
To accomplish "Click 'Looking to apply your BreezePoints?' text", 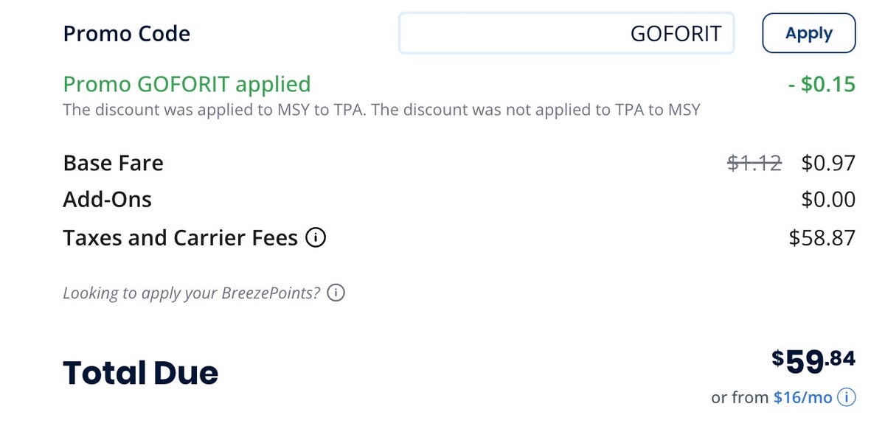I will coord(191,293).
